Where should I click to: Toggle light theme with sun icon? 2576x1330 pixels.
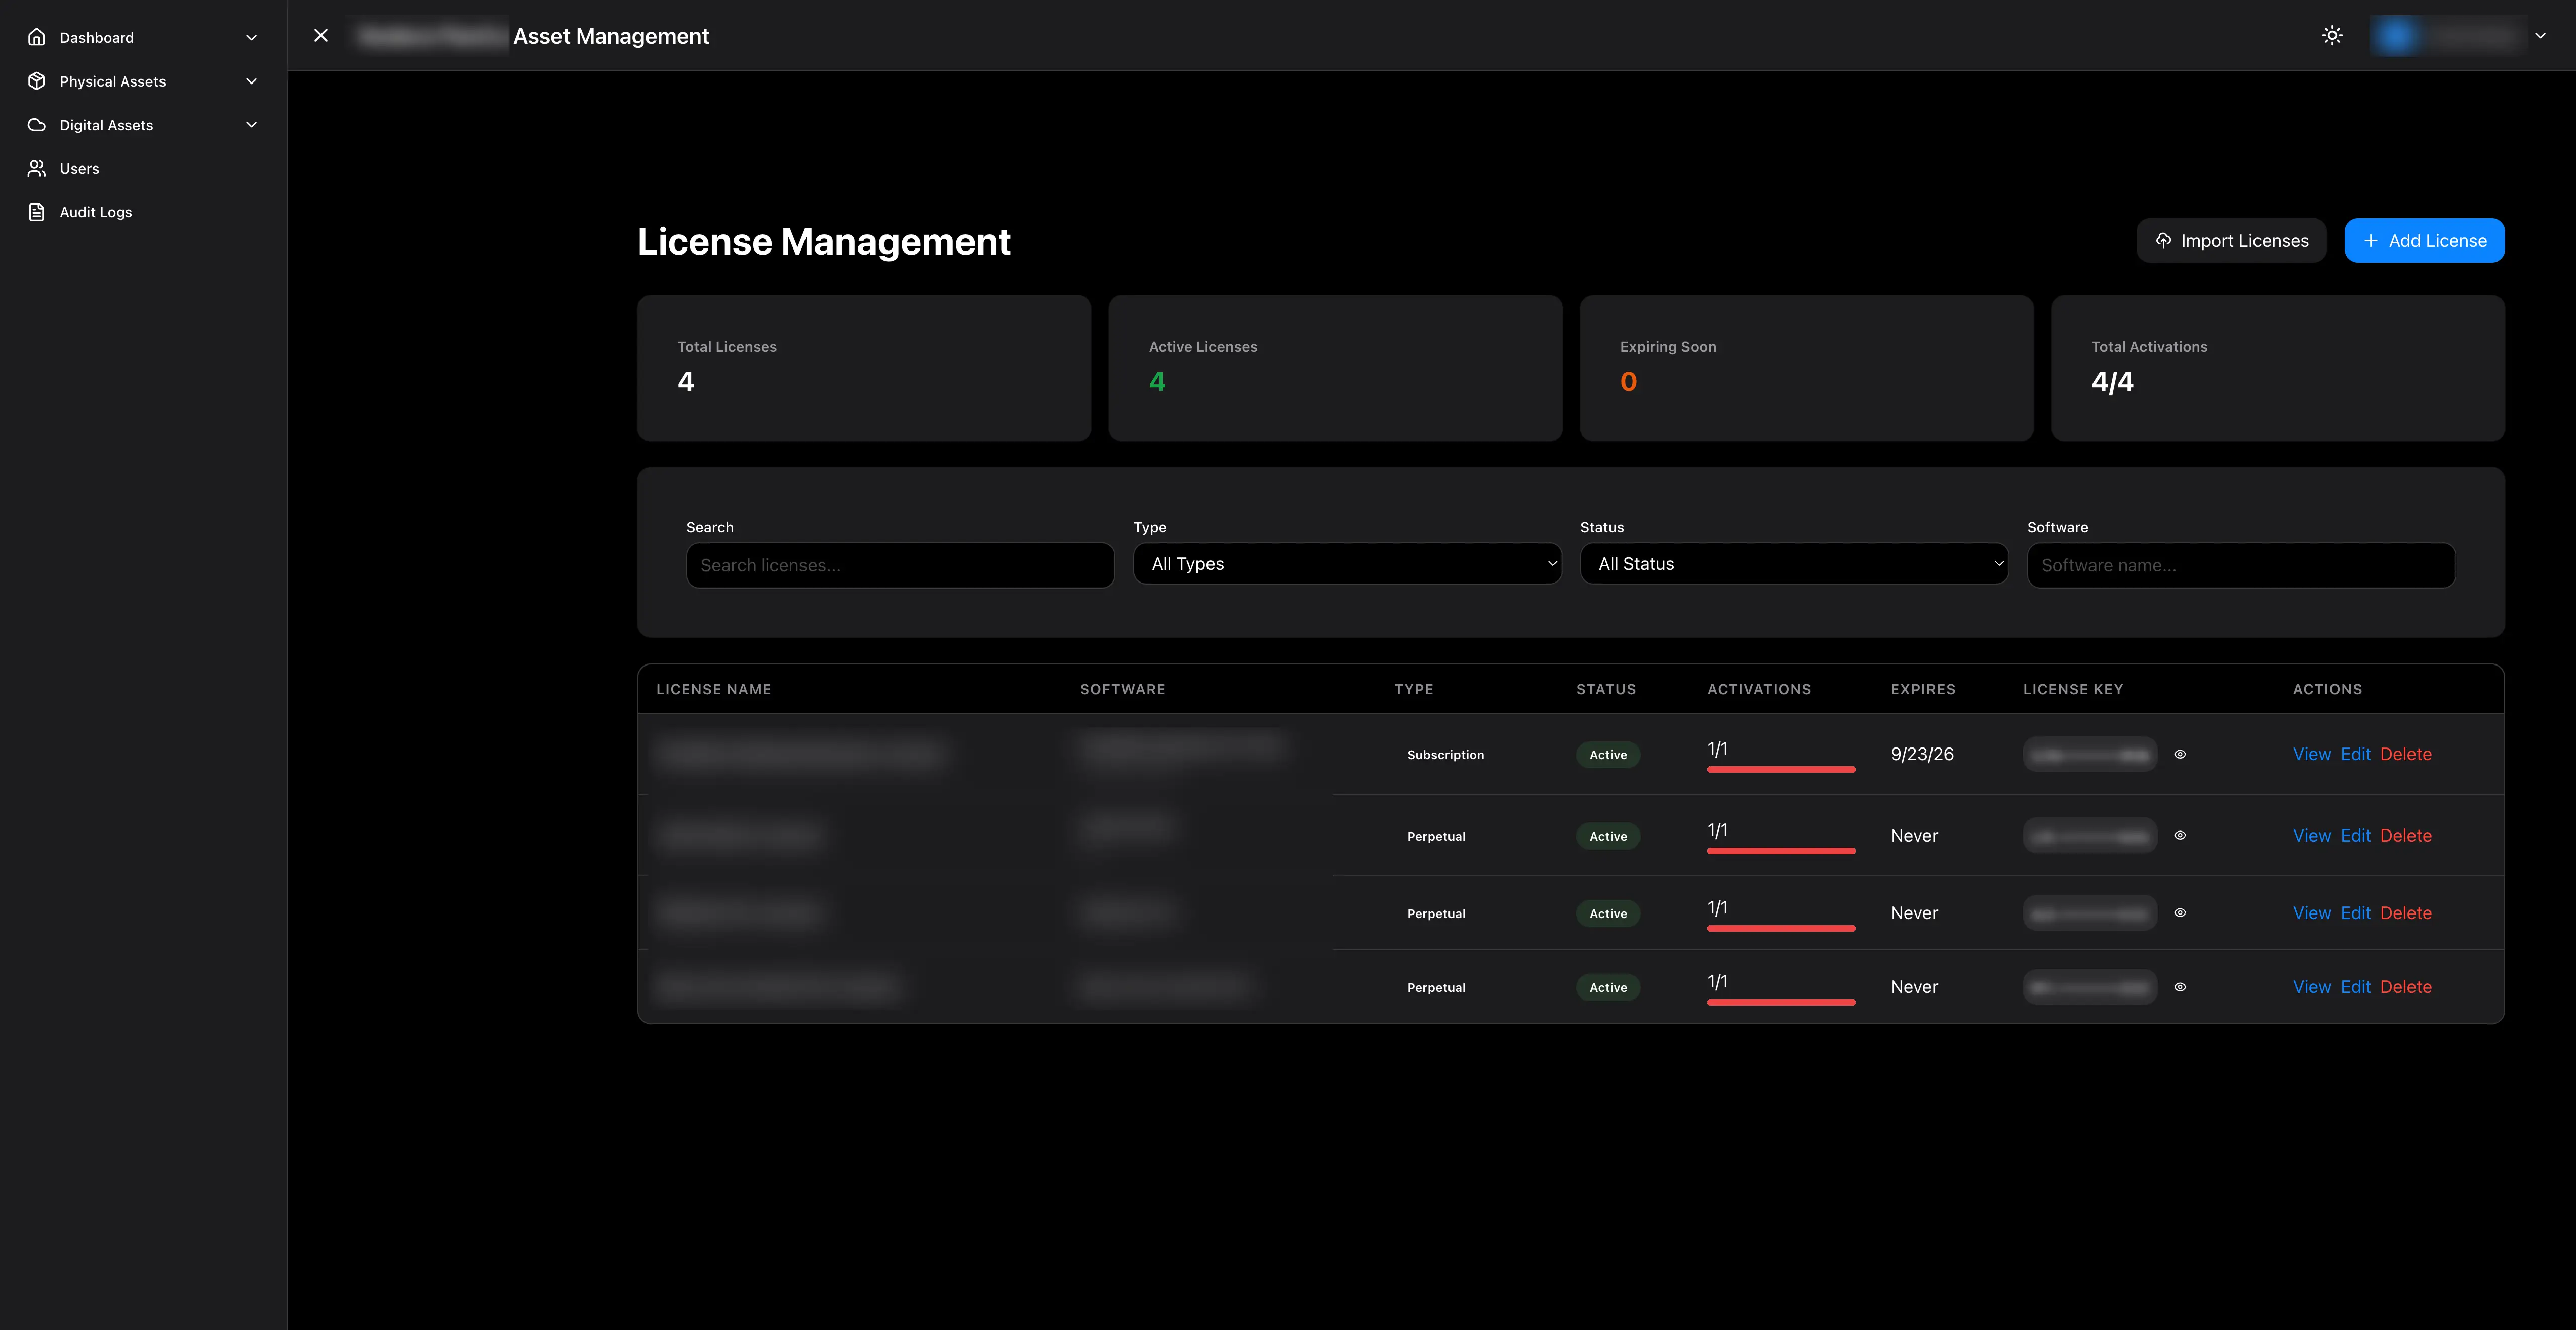click(x=2332, y=36)
